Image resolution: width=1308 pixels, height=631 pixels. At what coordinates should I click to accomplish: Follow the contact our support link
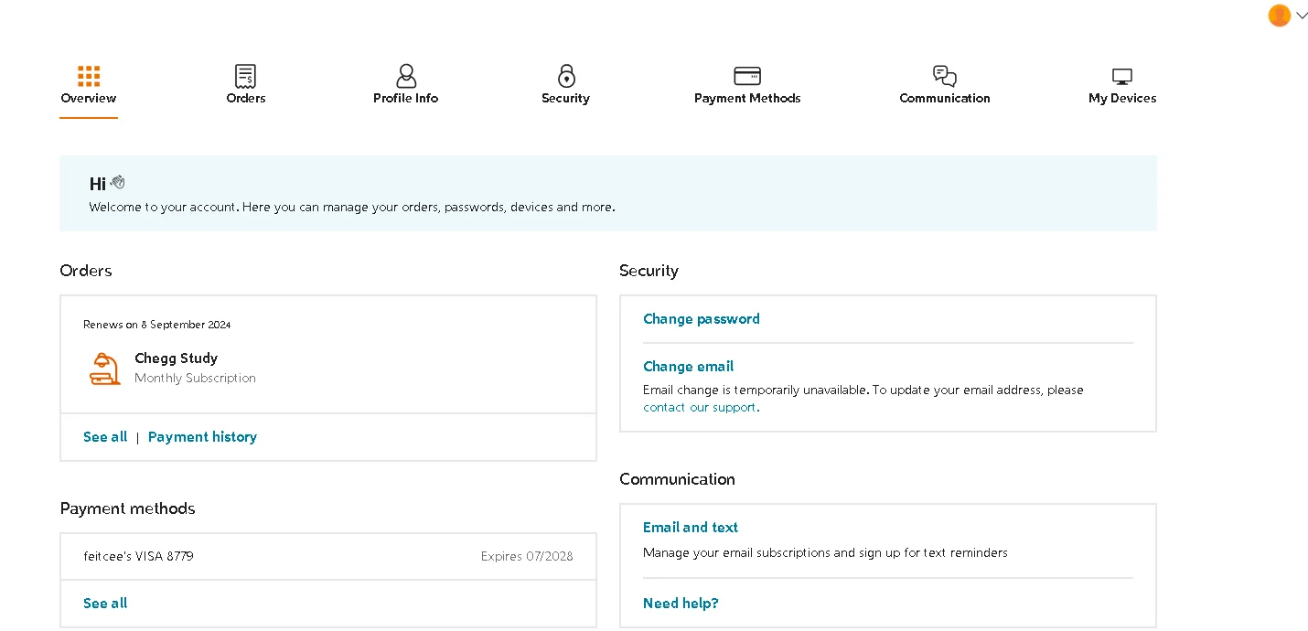702,408
